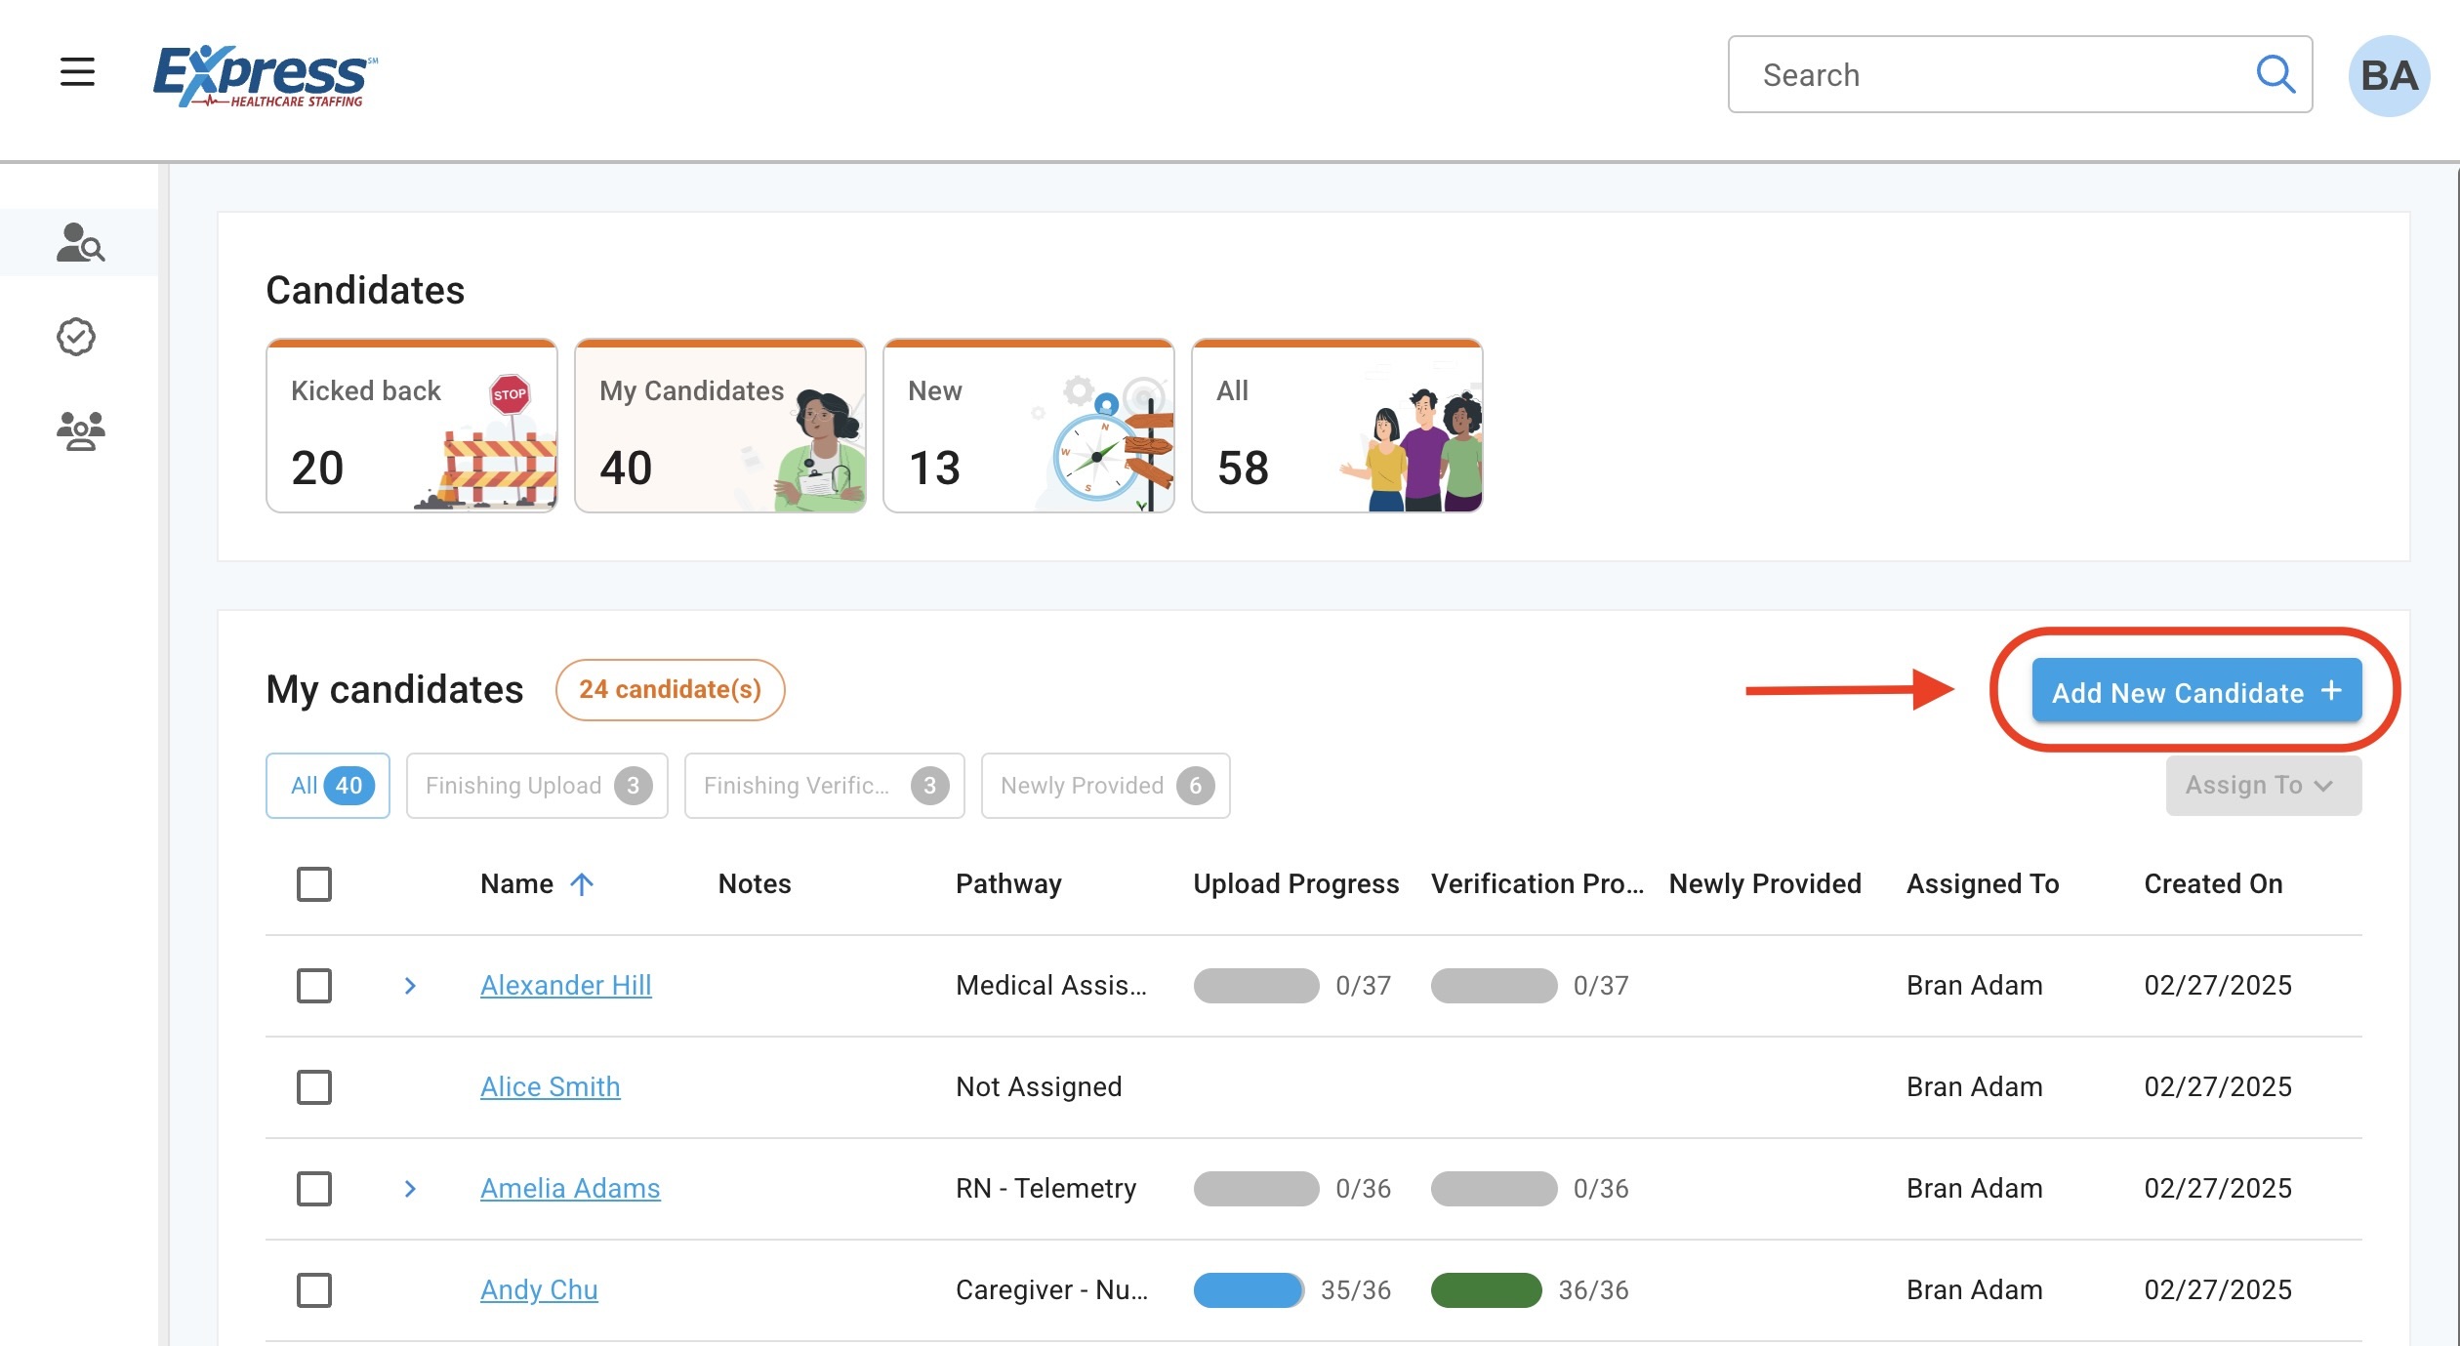Check the Alexander Hill row checkbox
This screenshot has width=2460, height=1346.
(x=314, y=986)
